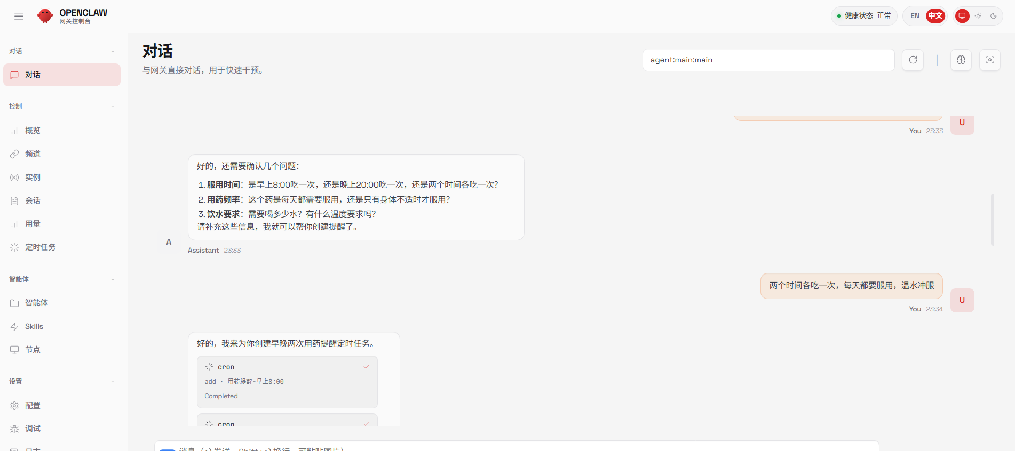
Task: Click the brain thinking toggle icon
Action: pos(961,60)
